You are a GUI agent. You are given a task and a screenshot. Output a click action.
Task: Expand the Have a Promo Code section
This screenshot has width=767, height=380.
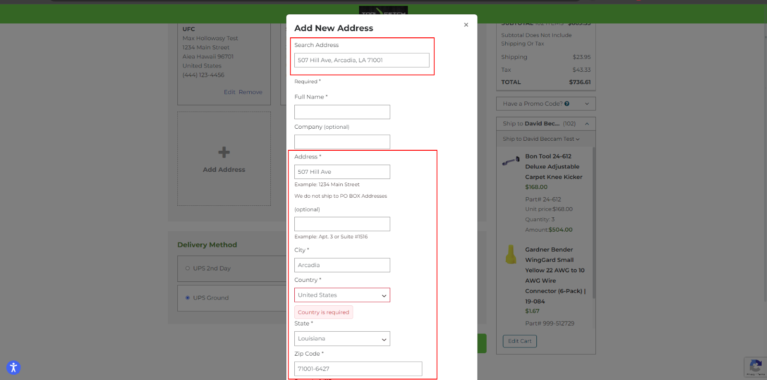click(546, 104)
